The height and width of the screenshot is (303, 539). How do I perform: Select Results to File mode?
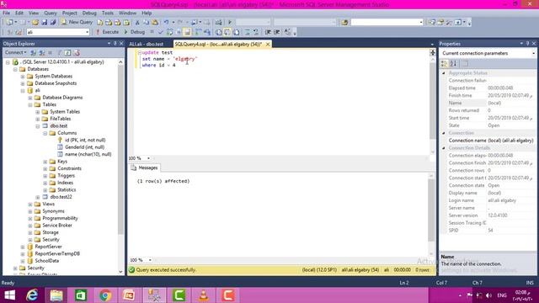tap(237, 32)
